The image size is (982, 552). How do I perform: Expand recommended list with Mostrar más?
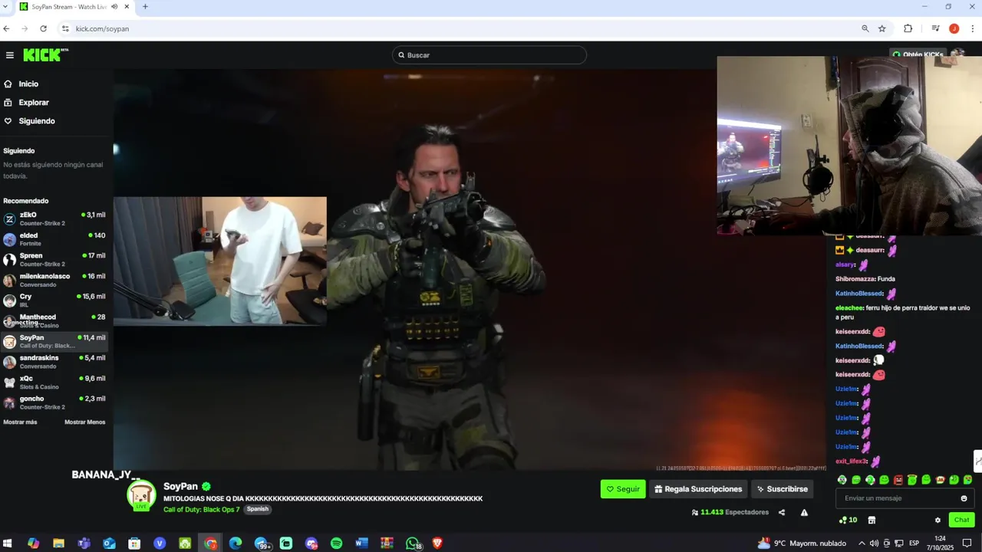[x=20, y=422]
